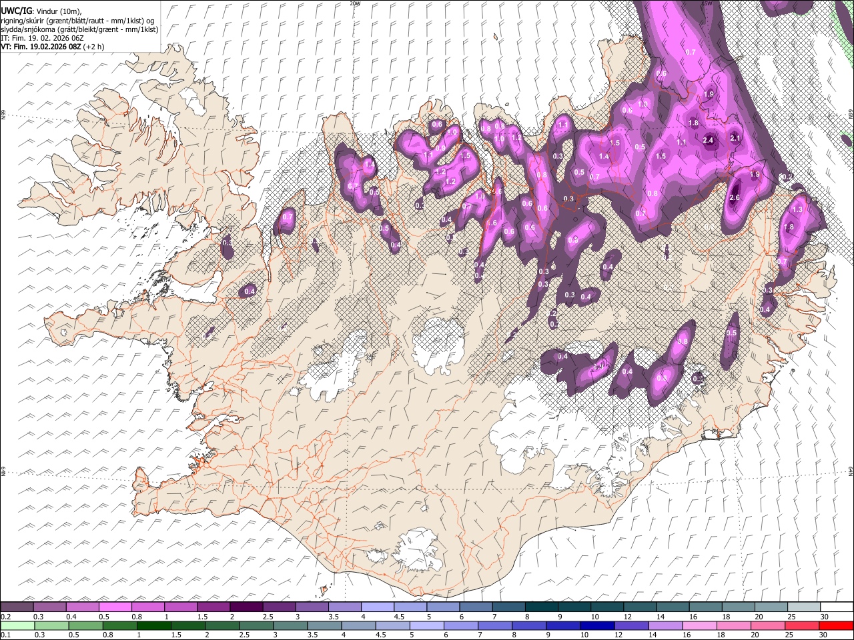854x640 pixels.
Task: Click the "IT: Fim. 19. 02. 2026 06Z" line
Action: click(42, 38)
